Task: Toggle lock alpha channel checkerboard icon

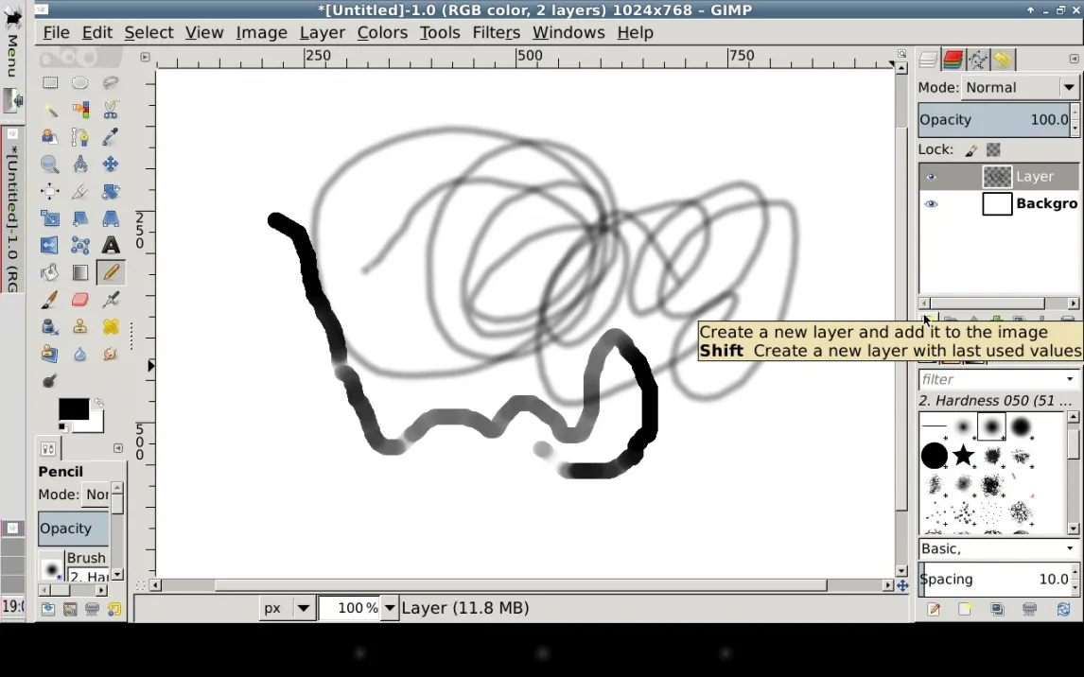Action: pyautogui.click(x=993, y=150)
